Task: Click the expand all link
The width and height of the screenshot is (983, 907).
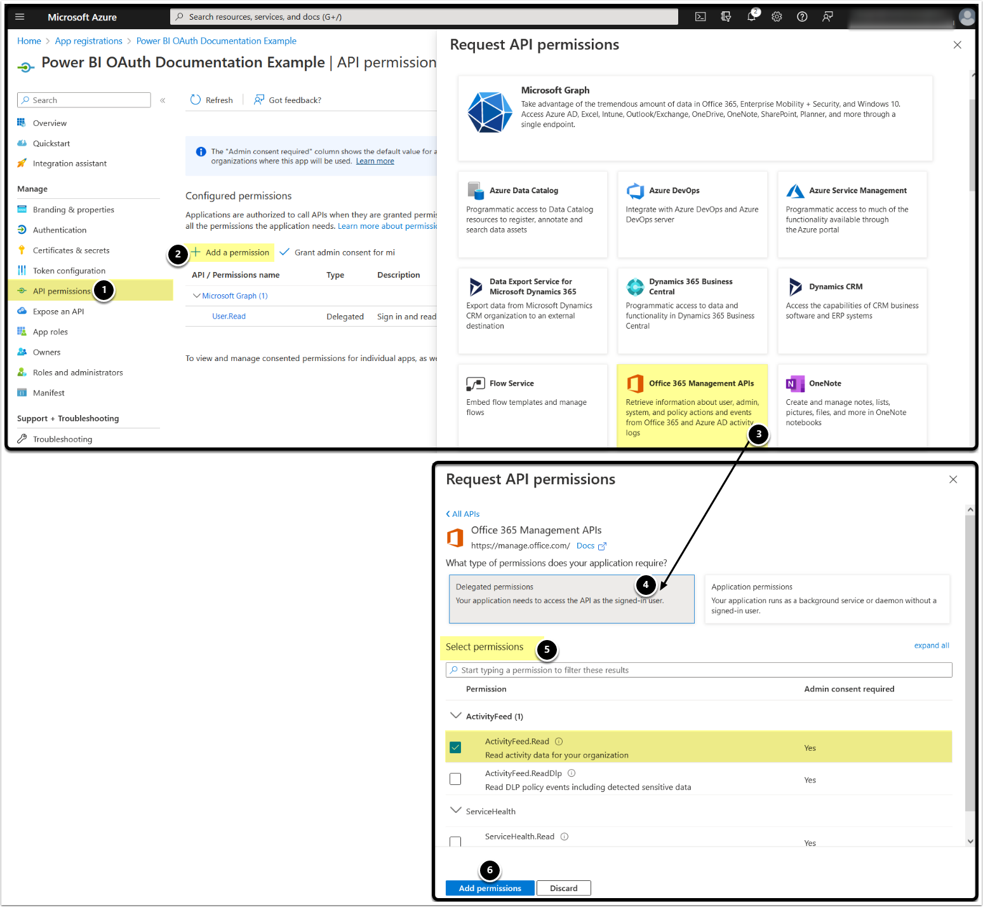Action: (x=932, y=646)
